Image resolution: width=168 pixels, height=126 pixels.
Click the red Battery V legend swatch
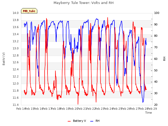69,121
